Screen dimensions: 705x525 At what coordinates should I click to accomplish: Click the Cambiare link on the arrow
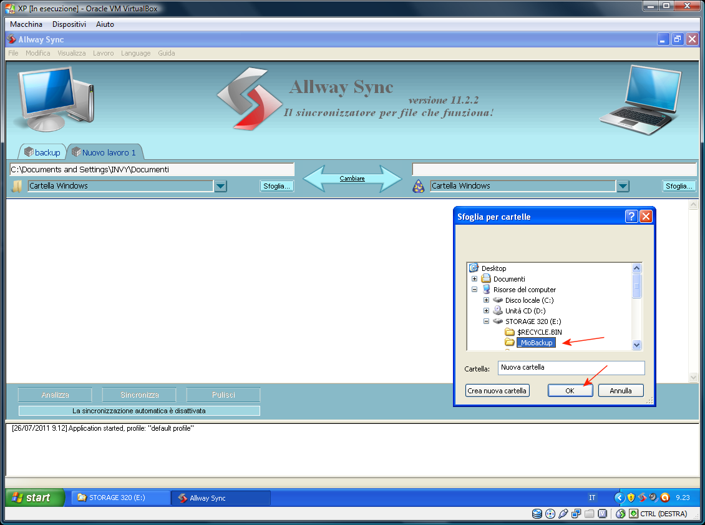coord(352,178)
